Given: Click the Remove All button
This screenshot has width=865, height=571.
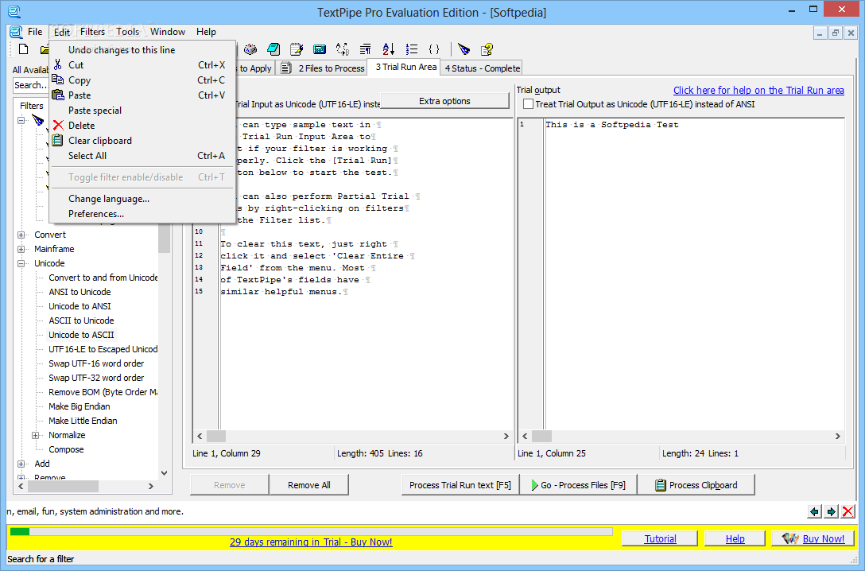Looking at the screenshot, I should (x=309, y=485).
